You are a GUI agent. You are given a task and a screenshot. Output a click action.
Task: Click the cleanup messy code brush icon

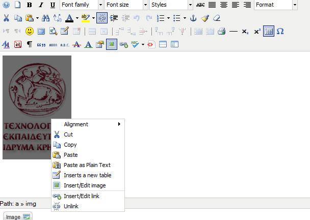[x=205, y=18]
